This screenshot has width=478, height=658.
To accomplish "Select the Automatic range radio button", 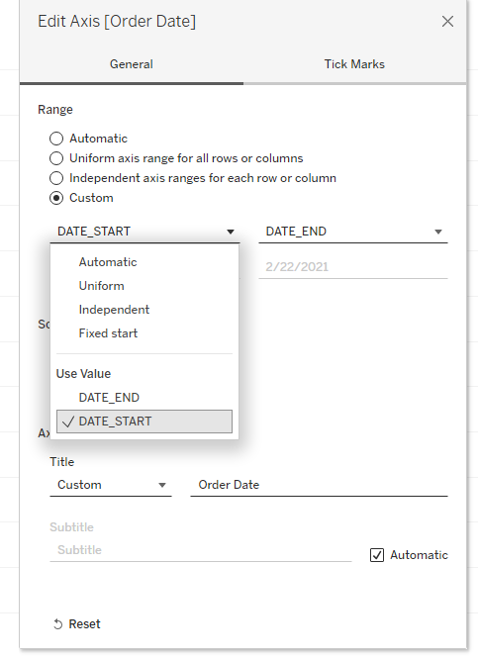I will pyautogui.click(x=56, y=139).
